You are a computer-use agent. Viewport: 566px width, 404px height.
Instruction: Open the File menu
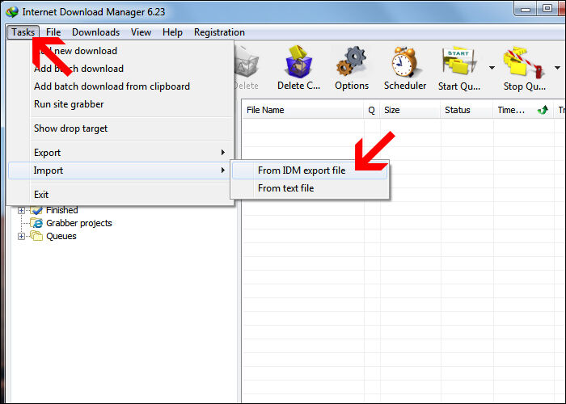(x=53, y=32)
